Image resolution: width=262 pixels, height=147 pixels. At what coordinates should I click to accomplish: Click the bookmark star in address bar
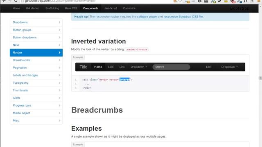[180, 1]
